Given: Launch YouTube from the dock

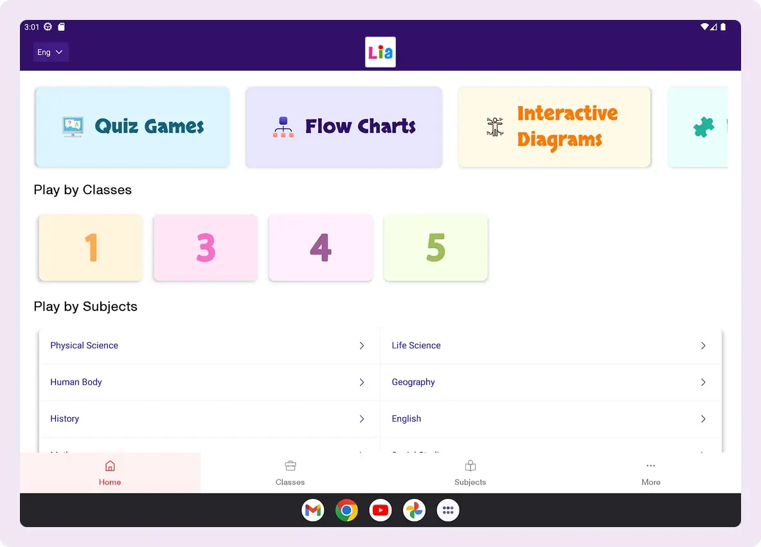Looking at the screenshot, I should coord(380,510).
